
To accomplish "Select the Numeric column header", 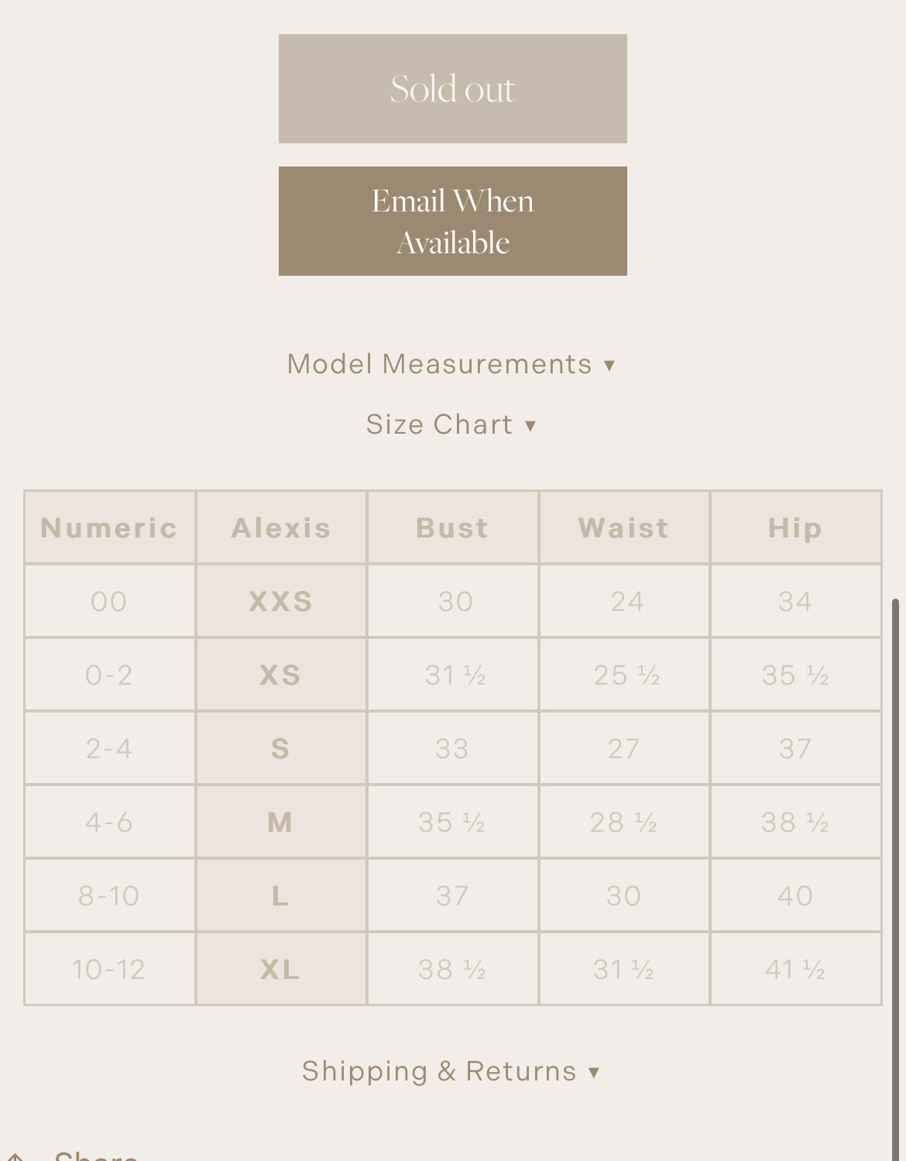I will coord(109,528).
